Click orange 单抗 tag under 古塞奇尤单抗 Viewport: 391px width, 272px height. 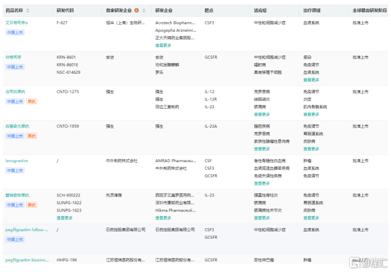[32, 136]
